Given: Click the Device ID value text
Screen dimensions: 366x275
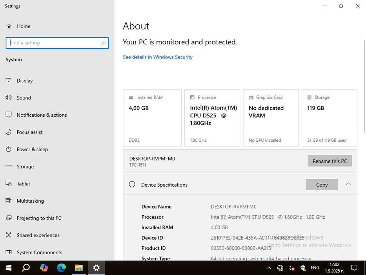Looking at the screenshot, I should [257, 238].
